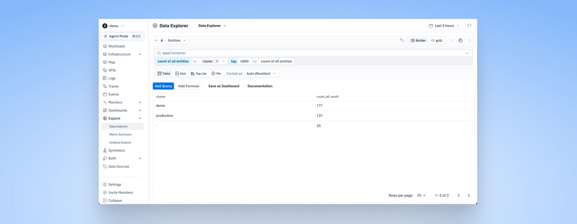Viewport: 577px width, 224px height.
Task: Open the Entities data type dropdown
Action: click(177, 40)
